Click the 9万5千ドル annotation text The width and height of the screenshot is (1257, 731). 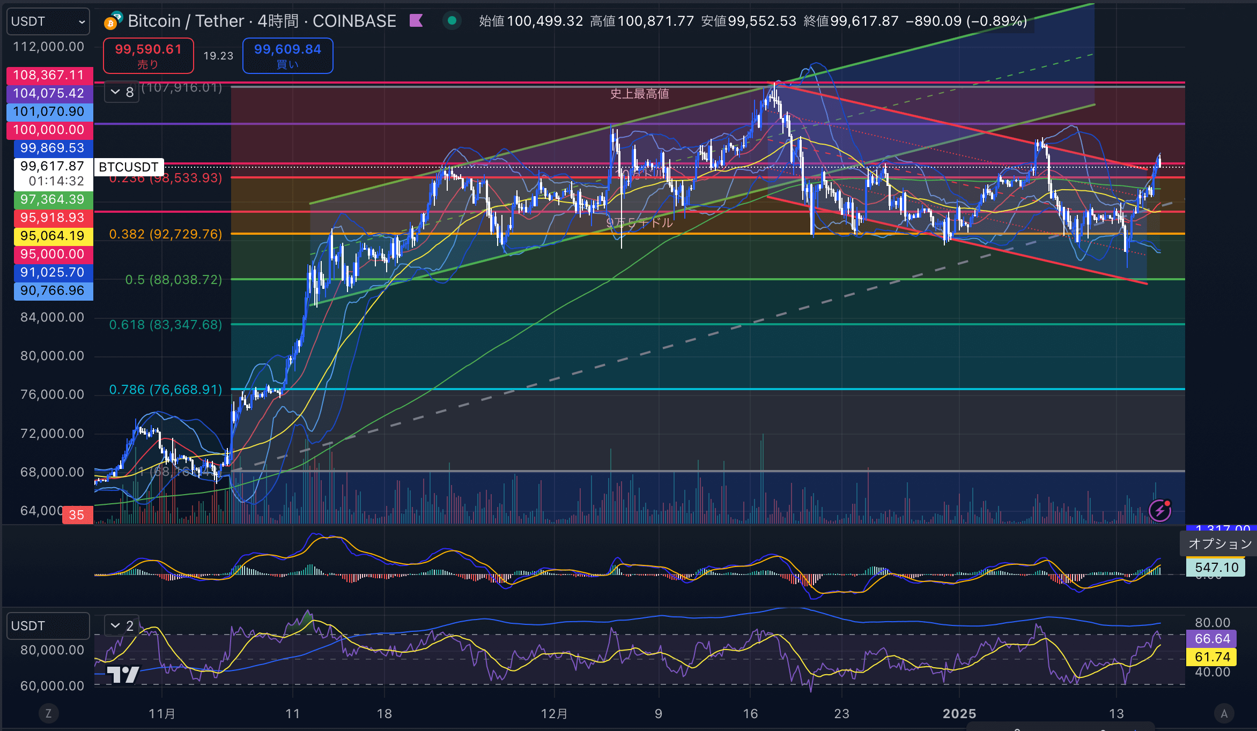point(639,222)
